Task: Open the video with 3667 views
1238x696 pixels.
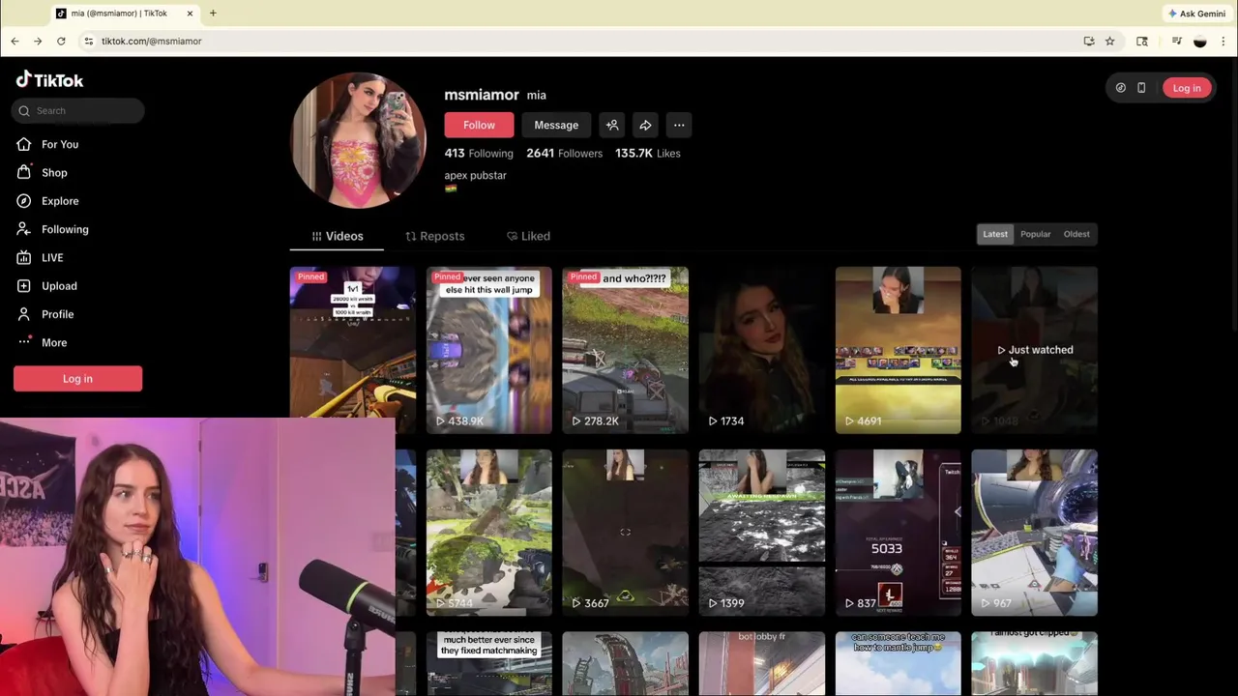Action: point(626,533)
